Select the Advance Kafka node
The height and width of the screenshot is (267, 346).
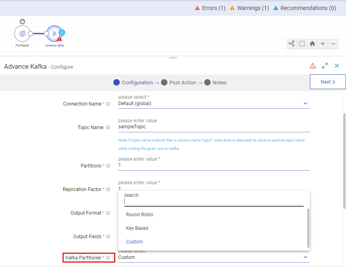(54, 34)
